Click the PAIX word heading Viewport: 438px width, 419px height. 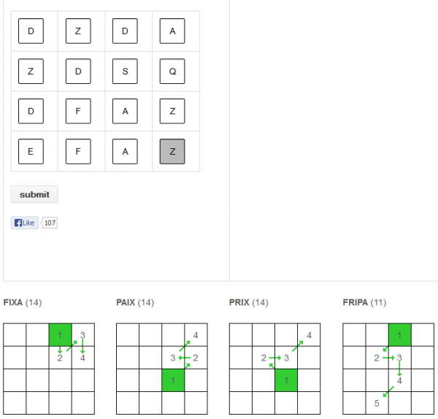126,302
